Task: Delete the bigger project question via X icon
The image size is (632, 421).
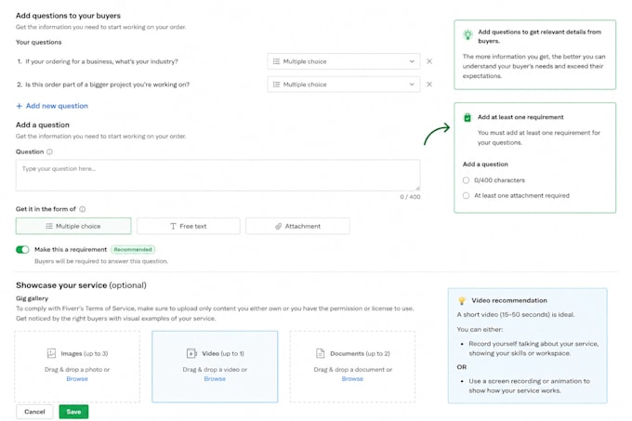Action: click(x=429, y=85)
